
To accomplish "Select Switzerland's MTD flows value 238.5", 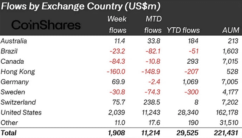I will tap(152, 102).
